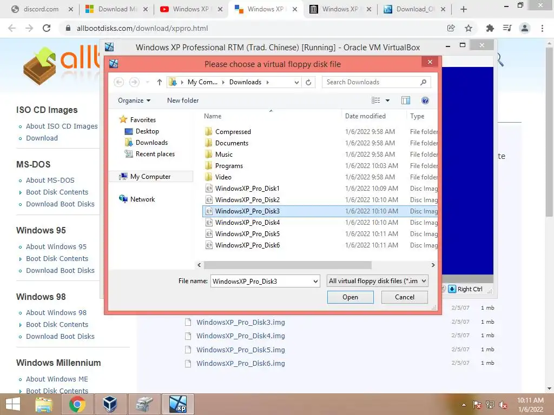Select Network in navigation pane

[x=142, y=199]
